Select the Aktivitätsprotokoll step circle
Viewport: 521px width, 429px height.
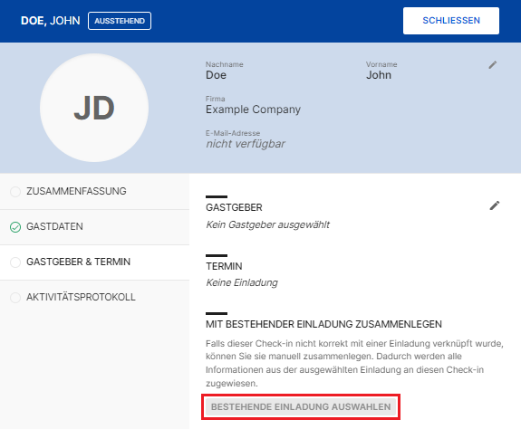15,297
